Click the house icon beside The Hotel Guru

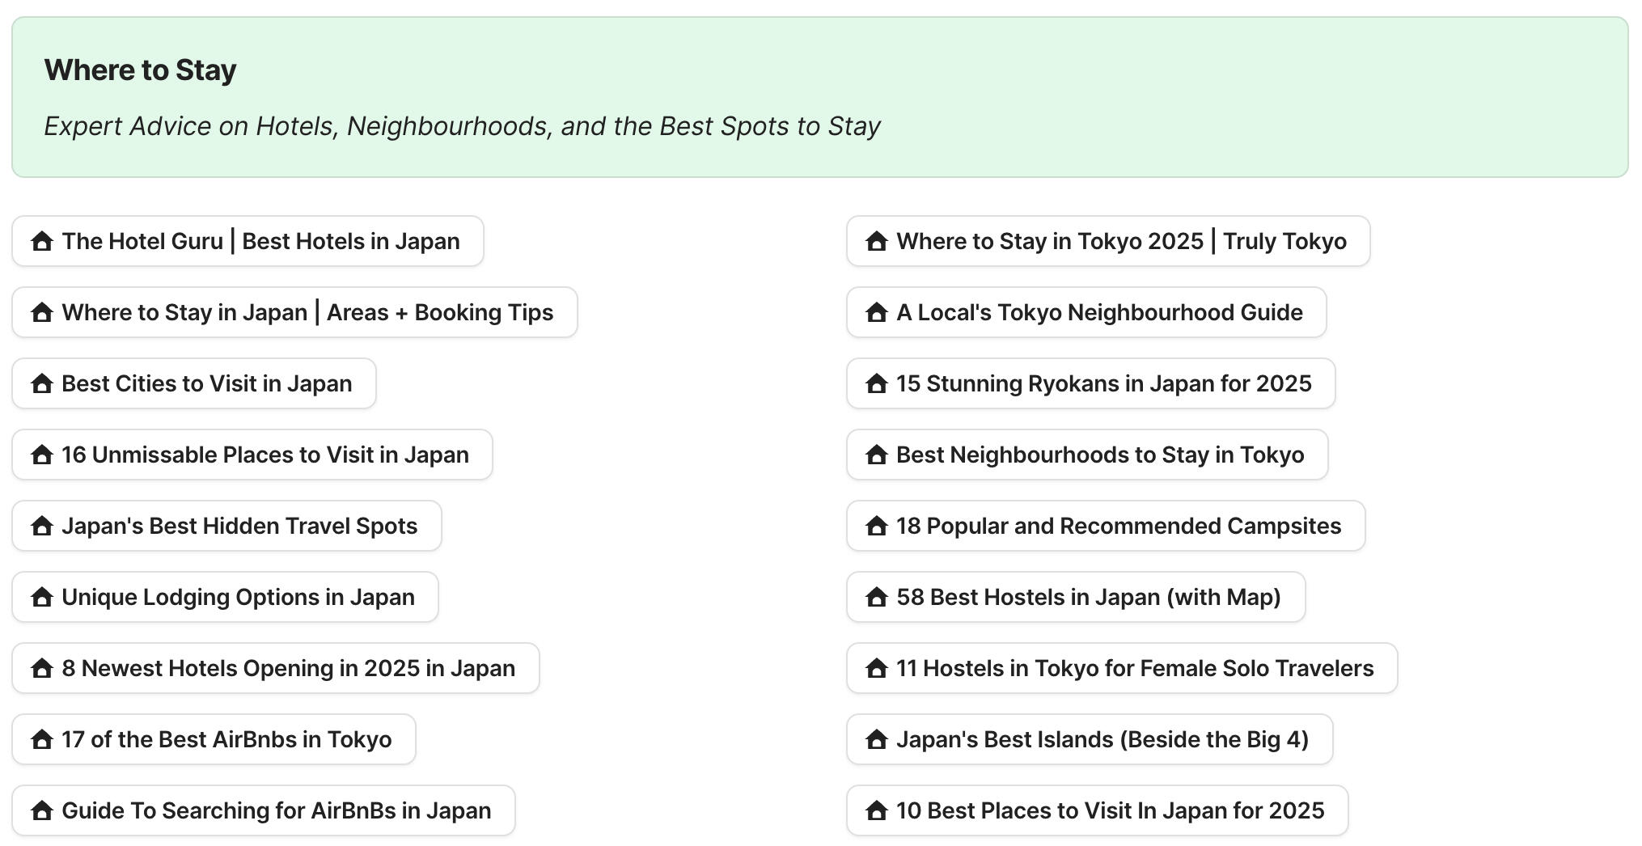[x=42, y=240]
